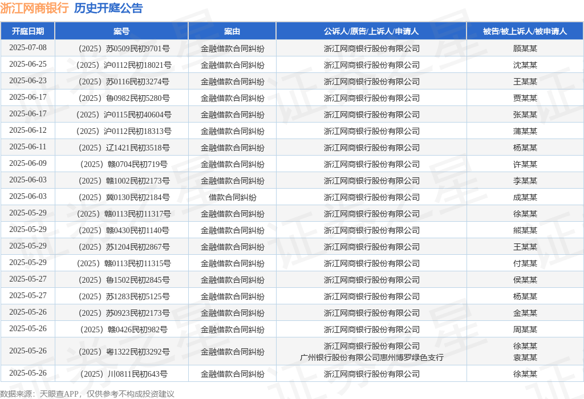Click defendant 周某某

525,329
